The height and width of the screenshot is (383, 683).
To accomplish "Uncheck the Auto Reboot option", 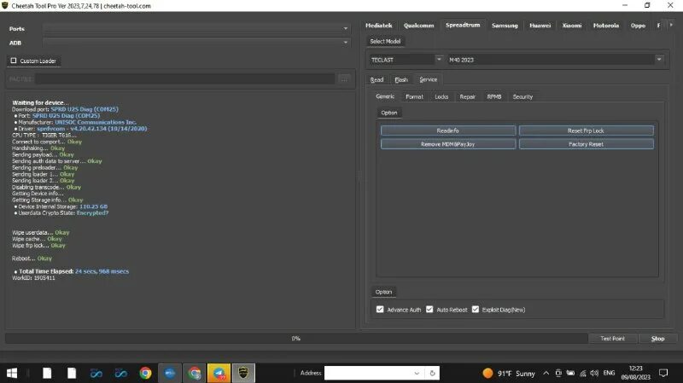I will pyautogui.click(x=429, y=310).
